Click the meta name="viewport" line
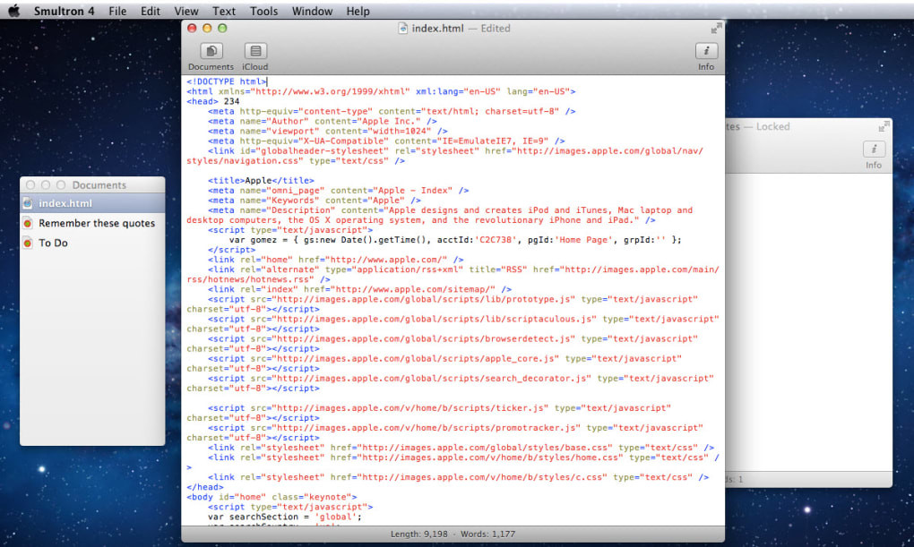Image resolution: width=914 pixels, height=547 pixels. tap(328, 131)
